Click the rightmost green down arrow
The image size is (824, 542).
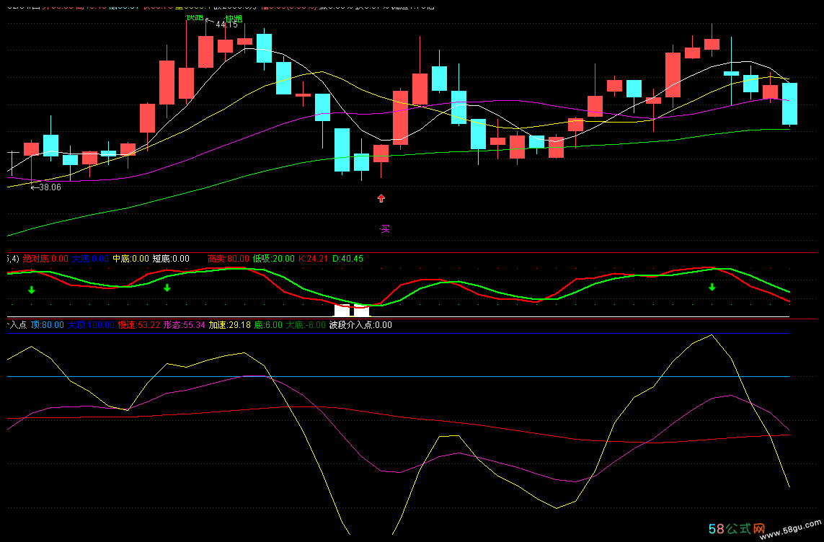[x=712, y=288]
